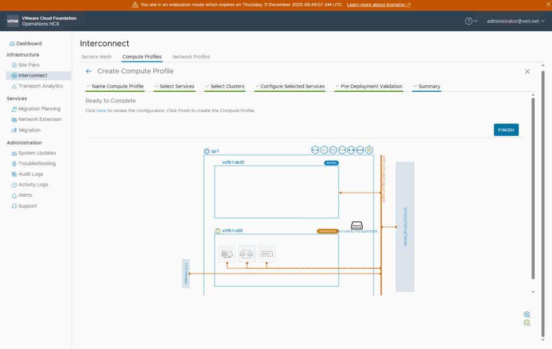Open the help menu dropdown
Image resolution: width=552 pixels, height=349 pixels.
pyautogui.click(x=471, y=21)
